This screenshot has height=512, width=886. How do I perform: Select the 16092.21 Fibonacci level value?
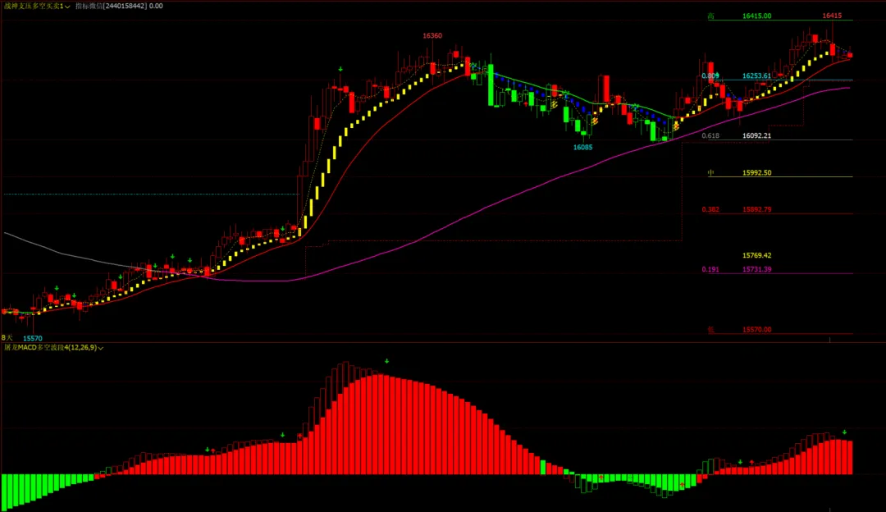click(756, 135)
